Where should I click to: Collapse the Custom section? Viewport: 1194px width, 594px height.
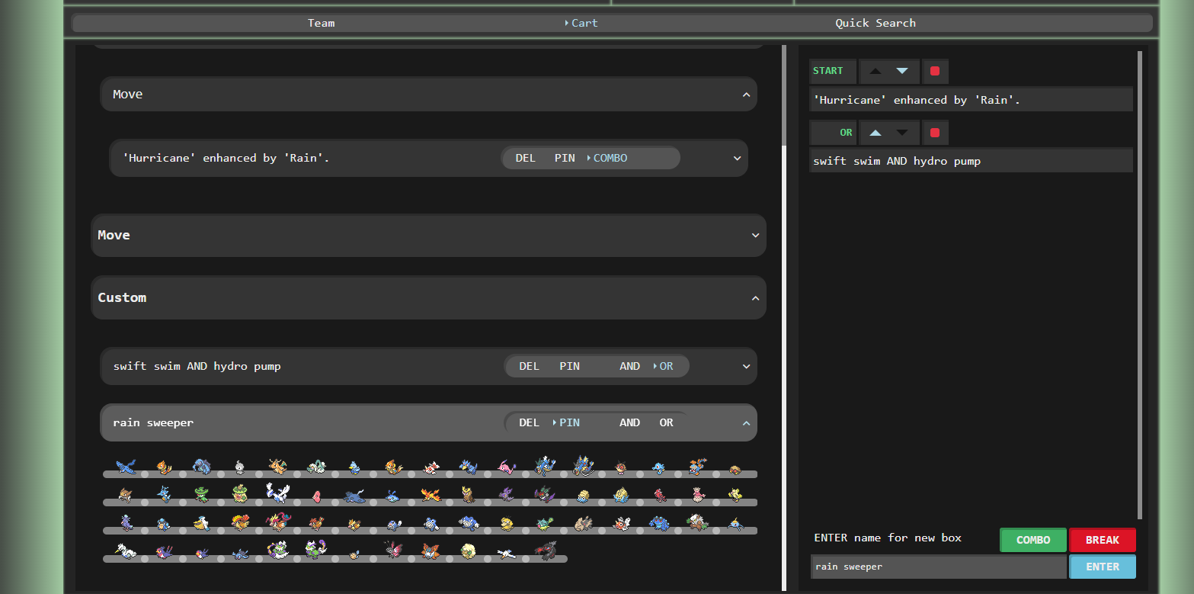pyautogui.click(x=755, y=298)
